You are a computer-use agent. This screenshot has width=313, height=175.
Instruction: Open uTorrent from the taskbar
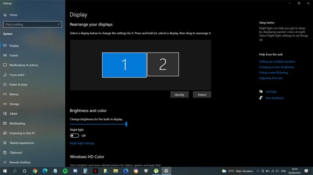pyautogui.click(x=156, y=171)
